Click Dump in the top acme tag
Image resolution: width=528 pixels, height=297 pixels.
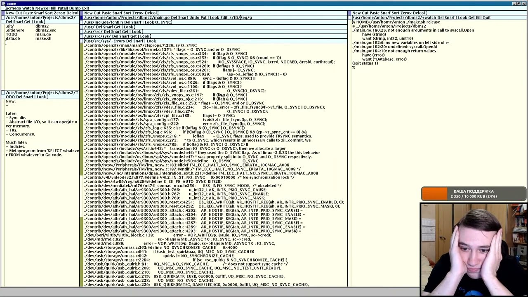click(75, 8)
